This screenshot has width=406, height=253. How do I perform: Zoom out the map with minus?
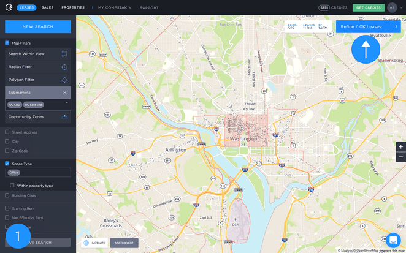tap(401, 157)
